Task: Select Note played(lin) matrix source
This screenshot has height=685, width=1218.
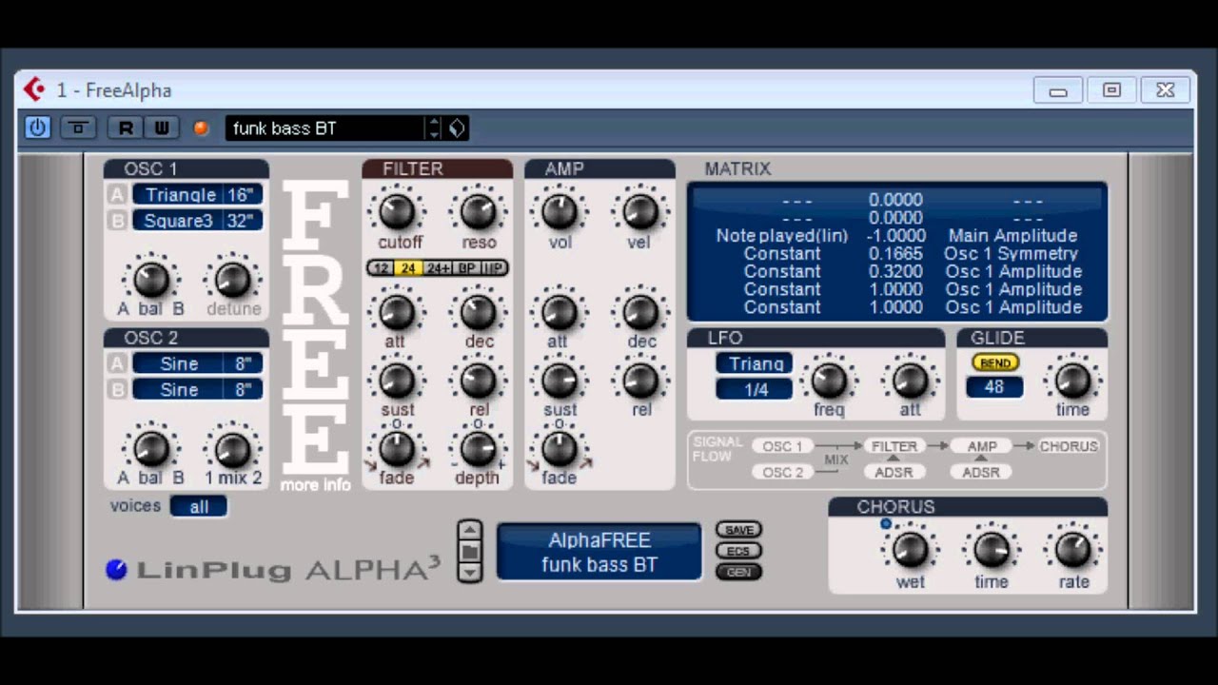Action: [x=782, y=236]
